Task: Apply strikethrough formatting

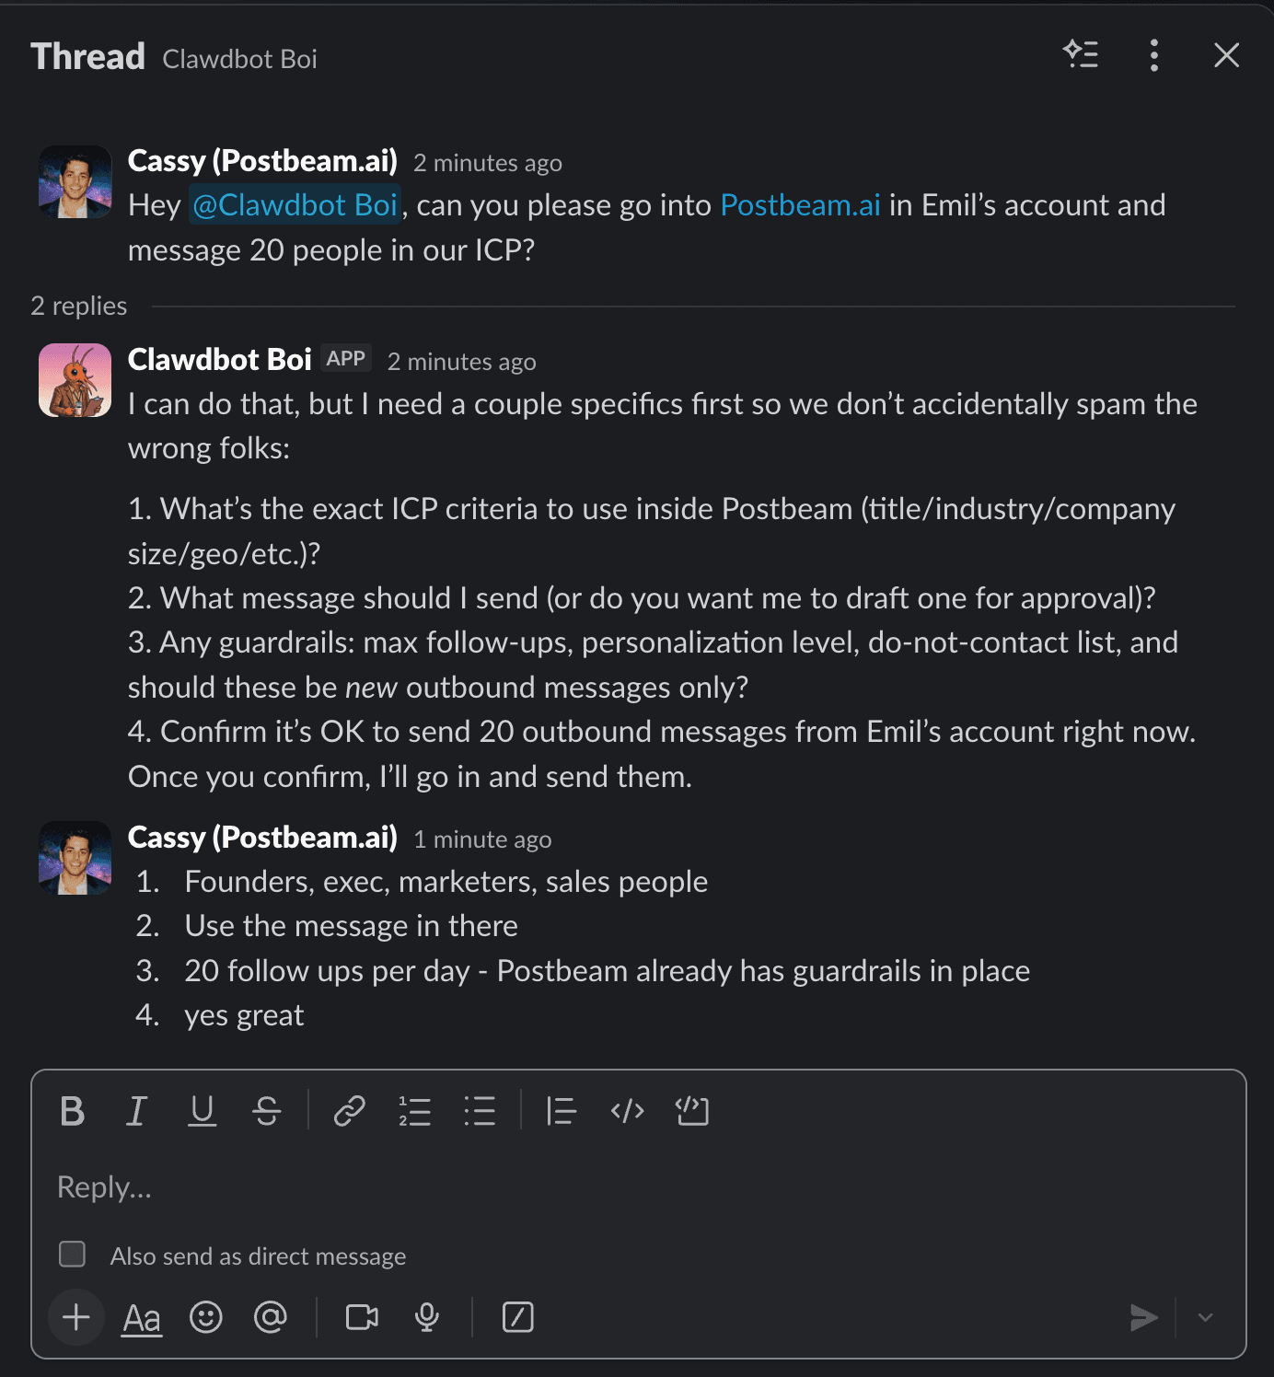Action: 266,1111
